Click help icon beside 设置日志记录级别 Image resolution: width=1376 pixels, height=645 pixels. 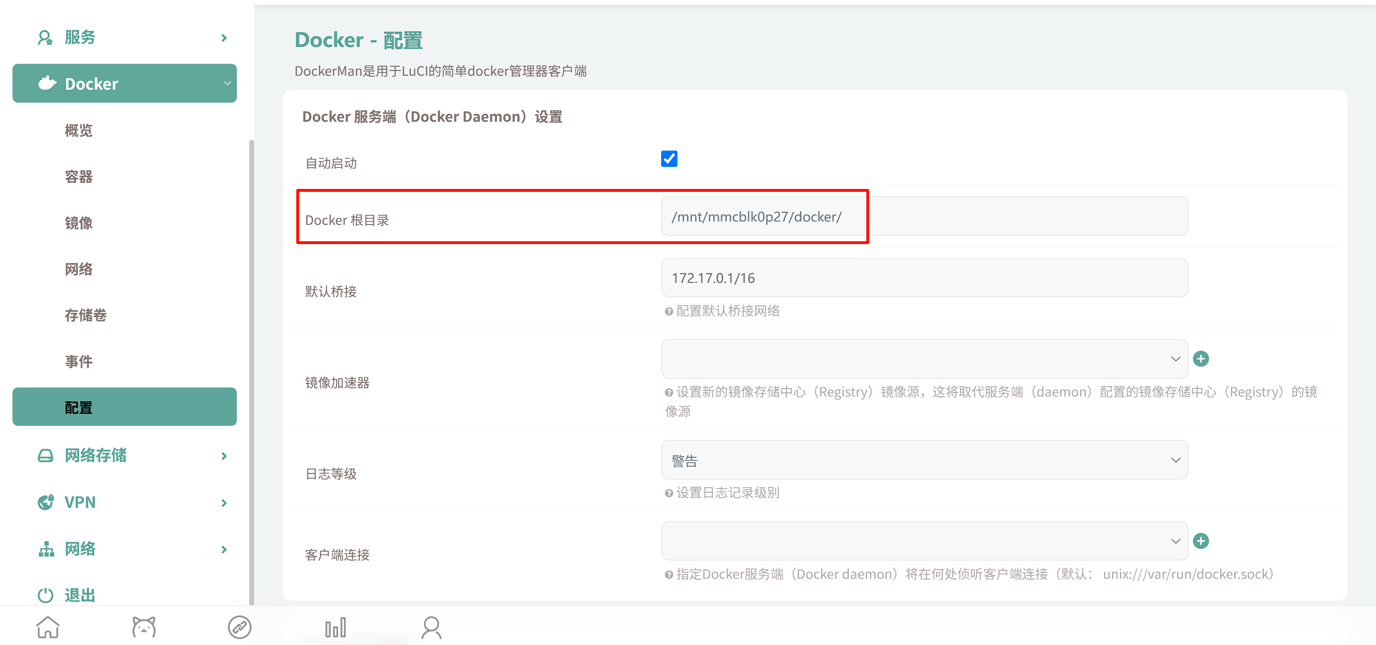pos(669,493)
